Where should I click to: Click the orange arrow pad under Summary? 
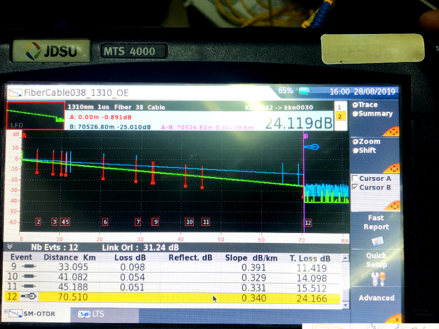[392, 132]
